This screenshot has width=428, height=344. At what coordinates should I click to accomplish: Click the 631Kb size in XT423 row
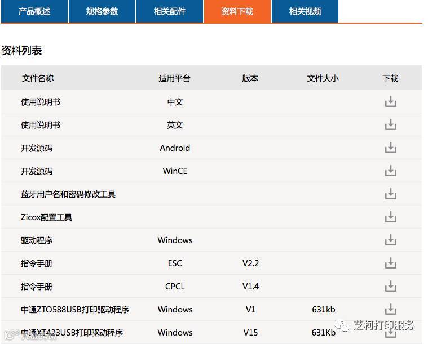click(x=324, y=333)
